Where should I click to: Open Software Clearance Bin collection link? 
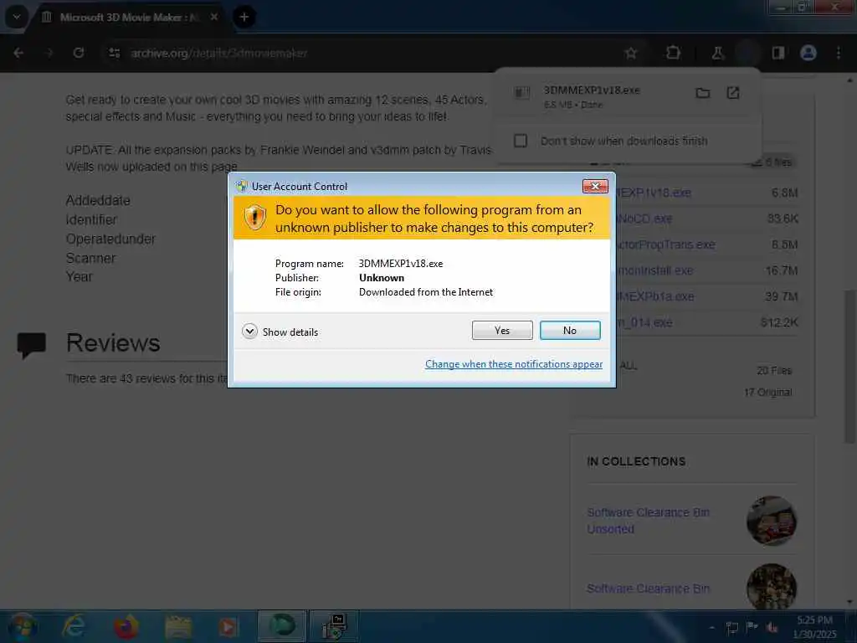[x=649, y=589]
